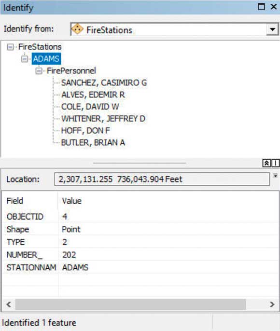The height and width of the screenshot is (331, 280).
Task: Click the FireStations layer icon in combo box
Action: tap(77, 29)
